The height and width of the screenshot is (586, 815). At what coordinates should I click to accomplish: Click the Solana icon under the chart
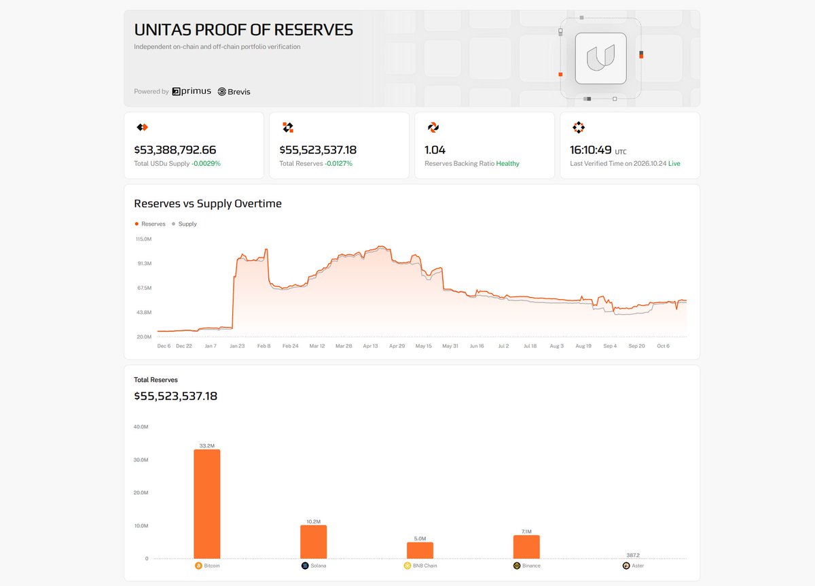coord(305,566)
